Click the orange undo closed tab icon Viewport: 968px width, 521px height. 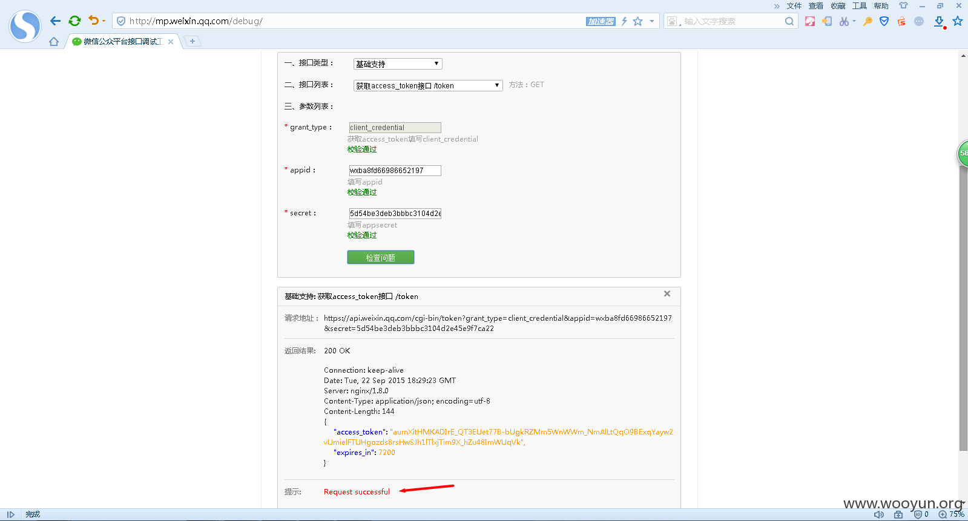93,21
